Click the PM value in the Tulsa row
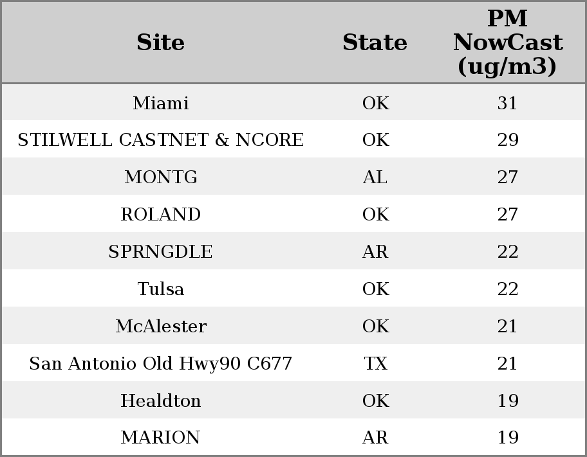This screenshot has width=587, height=457. (507, 289)
